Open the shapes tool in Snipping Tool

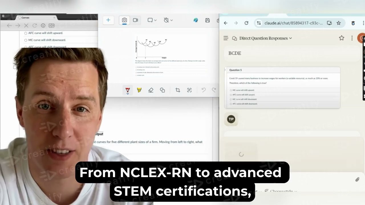[163, 90]
